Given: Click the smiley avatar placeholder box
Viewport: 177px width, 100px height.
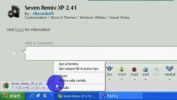Looking at the screenshot, I should (x=14, y=53).
